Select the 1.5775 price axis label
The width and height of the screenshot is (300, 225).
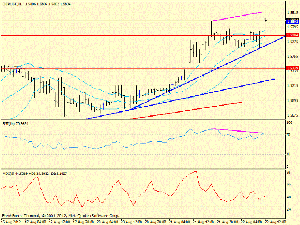point(292,42)
